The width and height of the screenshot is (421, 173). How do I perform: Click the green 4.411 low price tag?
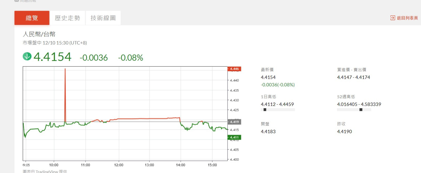tap(234, 137)
